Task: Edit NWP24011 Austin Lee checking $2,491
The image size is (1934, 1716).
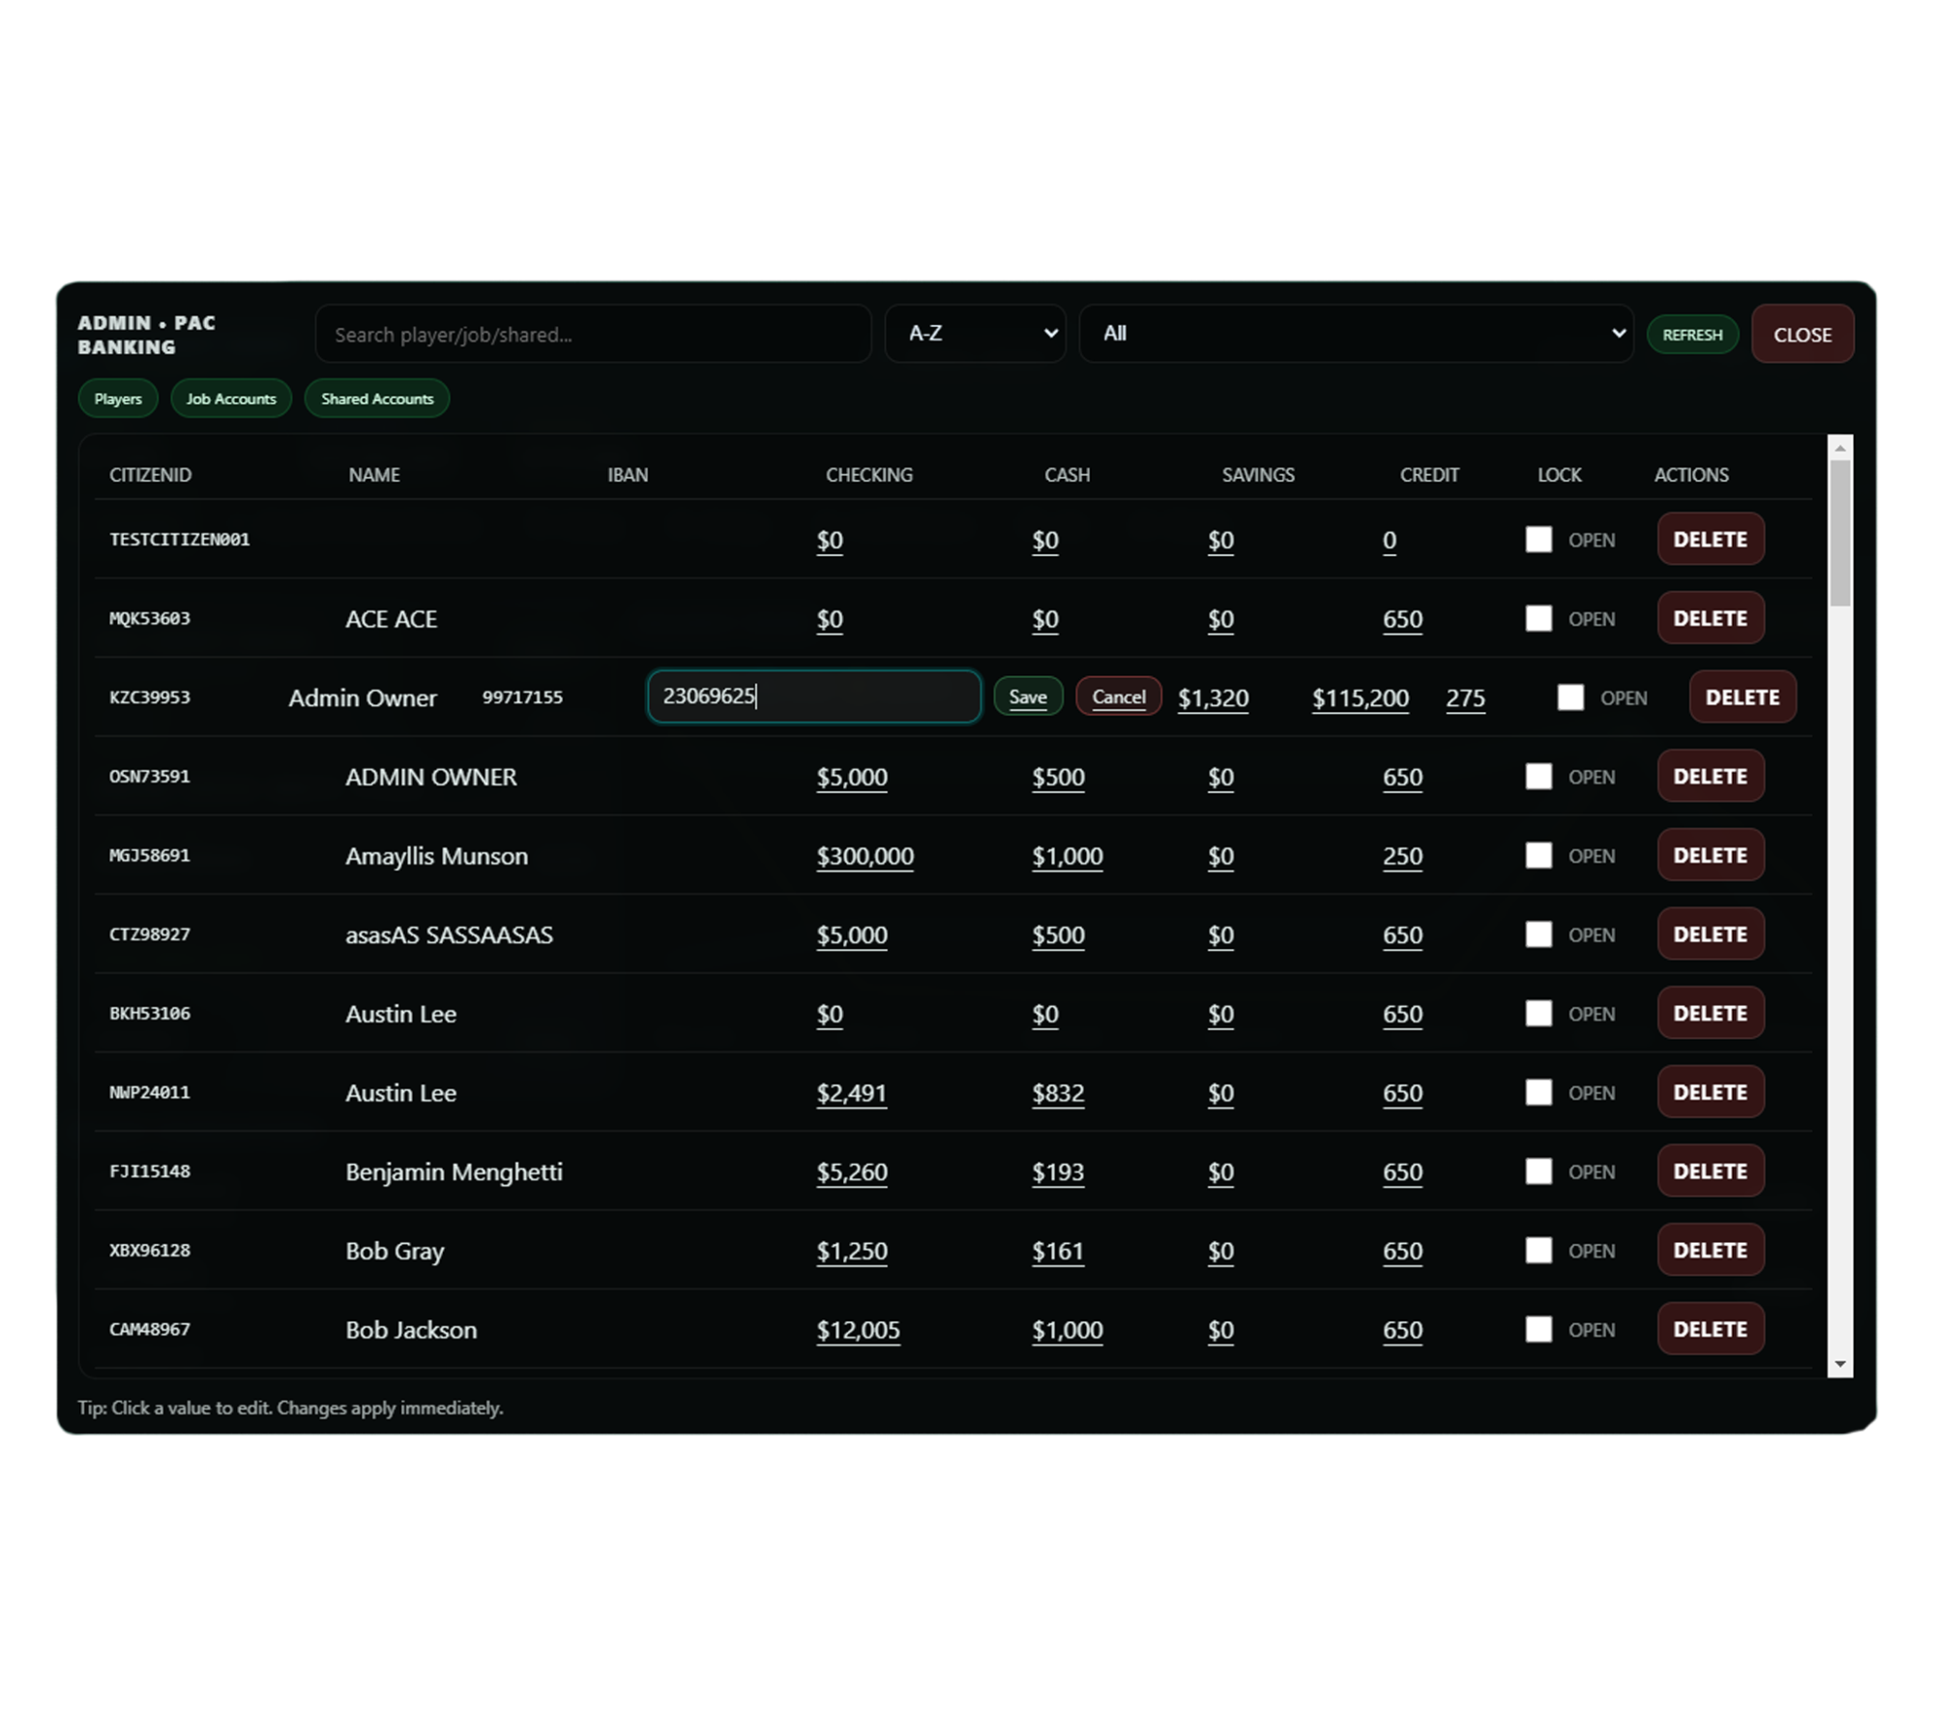Action: tap(851, 1093)
